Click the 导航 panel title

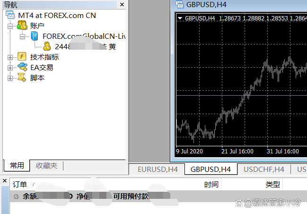[10, 5]
